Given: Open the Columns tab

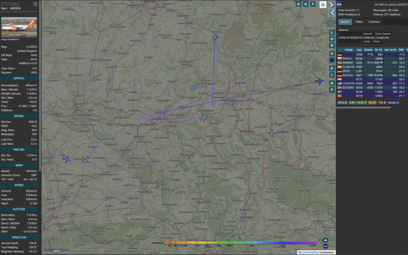Looking at the screenshot, I should (x=374, y=21).
